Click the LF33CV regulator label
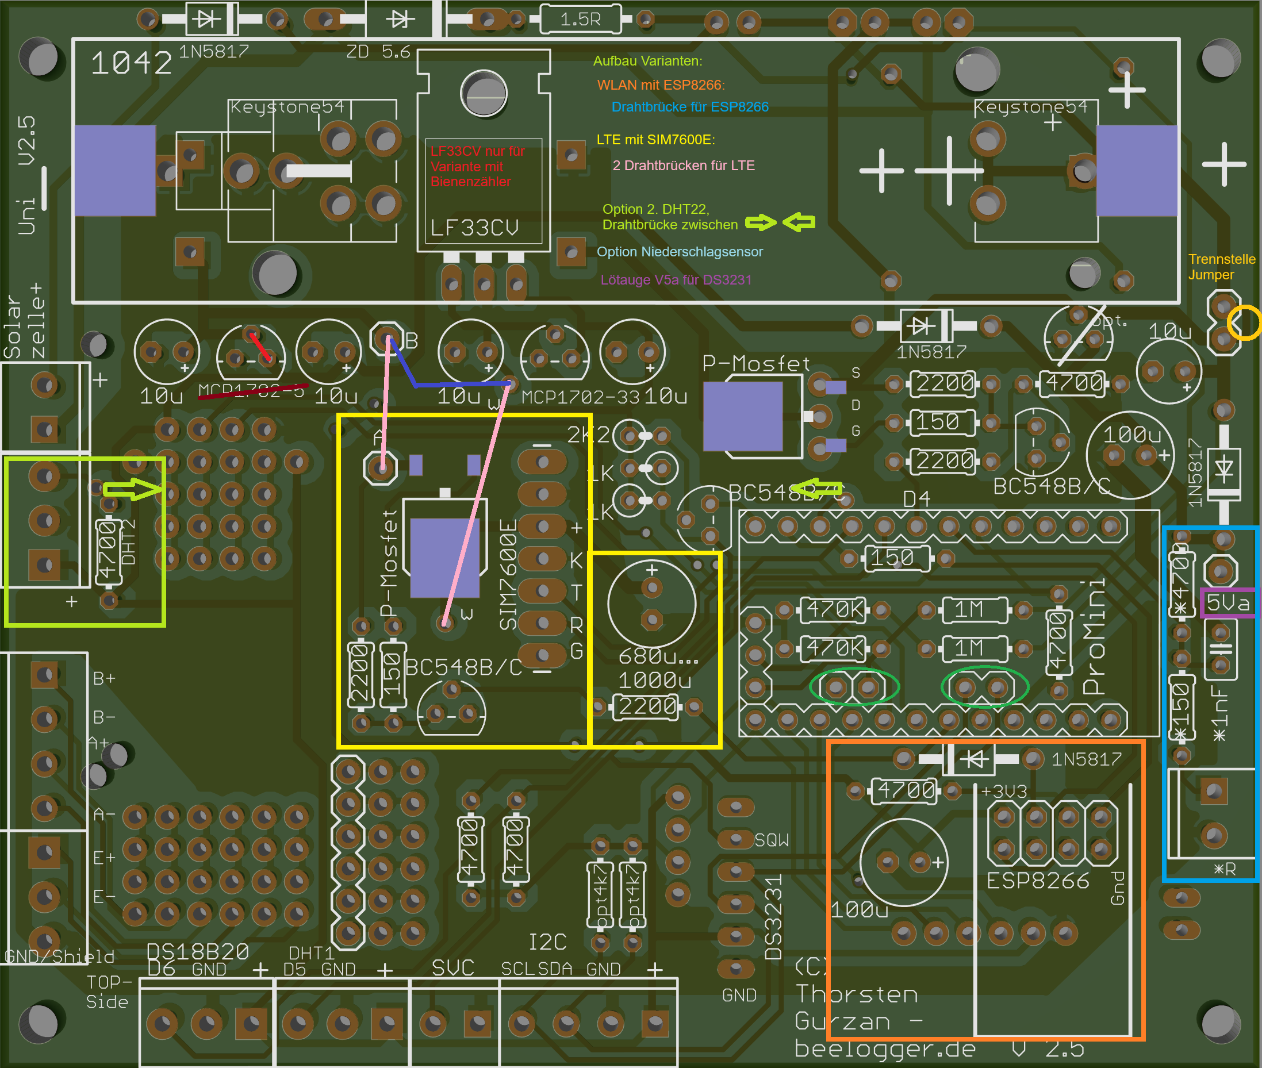Screen dimensions: 1262x1068 [474, 228]
